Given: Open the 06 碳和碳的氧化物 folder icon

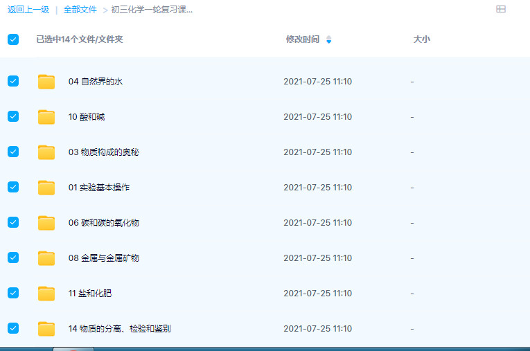Looking at the screenshot, I should click(x=46, y=223).
